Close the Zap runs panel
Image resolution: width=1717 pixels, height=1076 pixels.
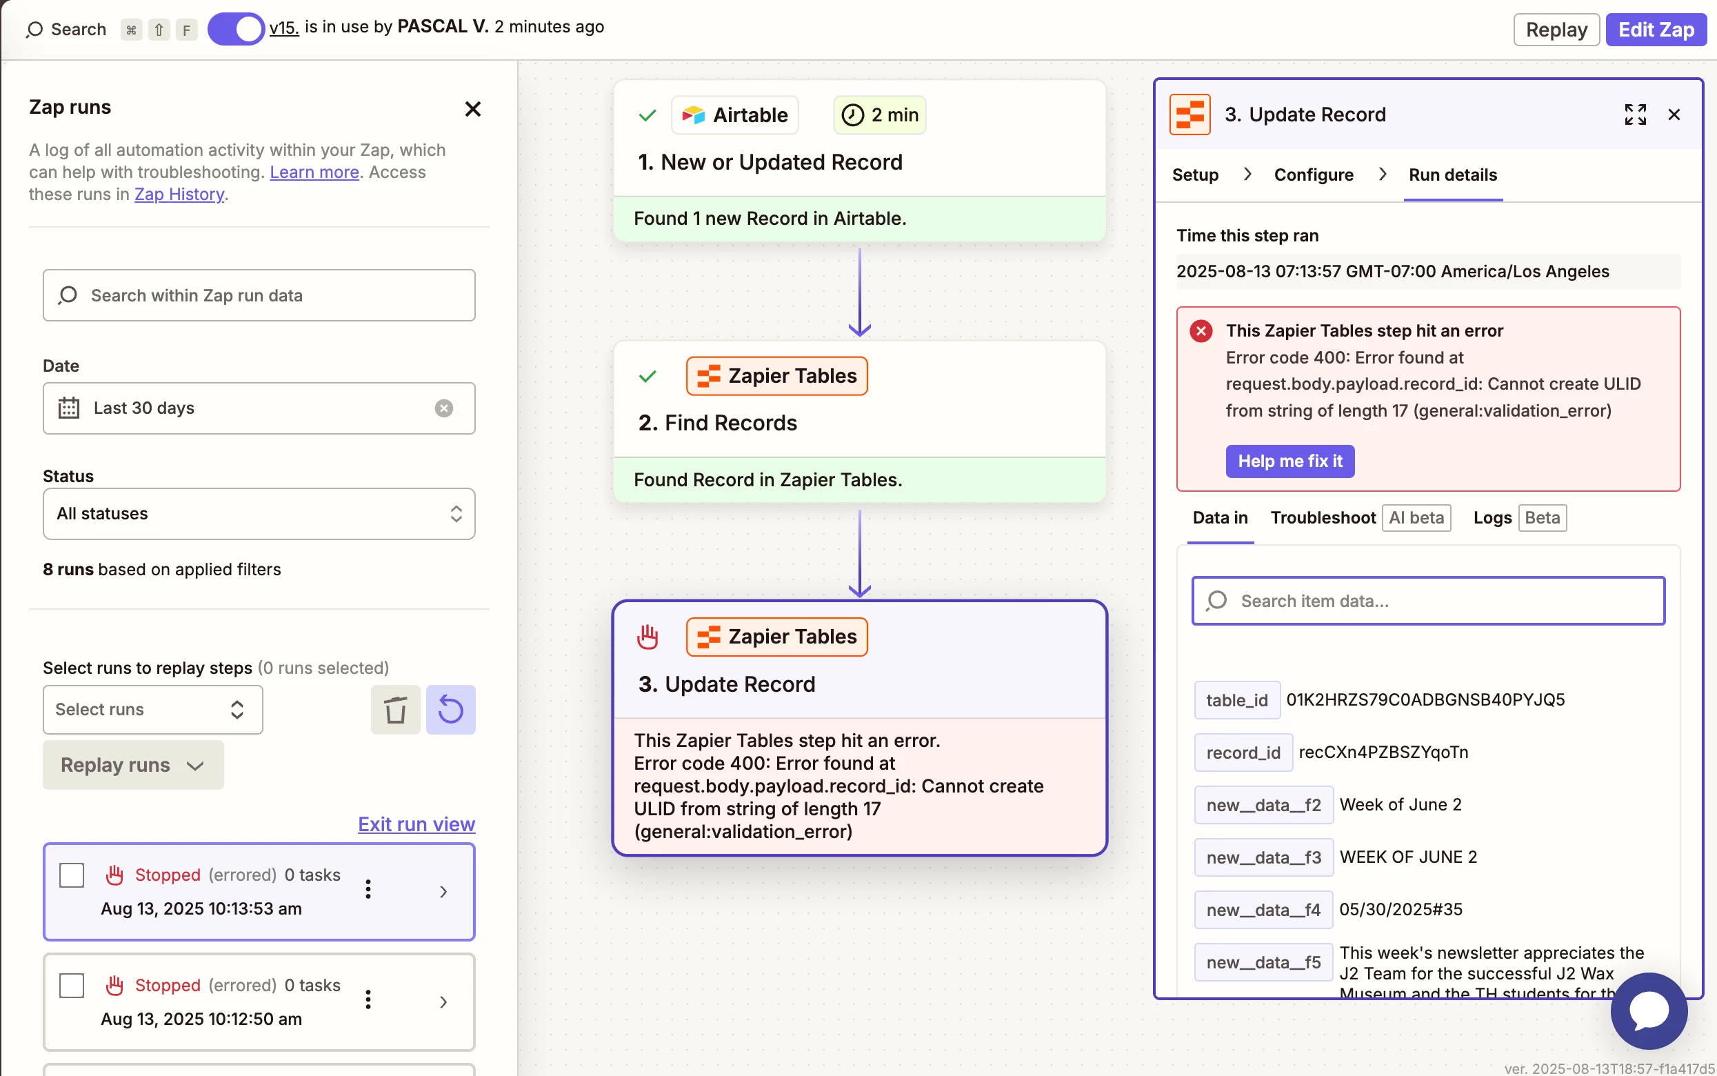[472, 109]
